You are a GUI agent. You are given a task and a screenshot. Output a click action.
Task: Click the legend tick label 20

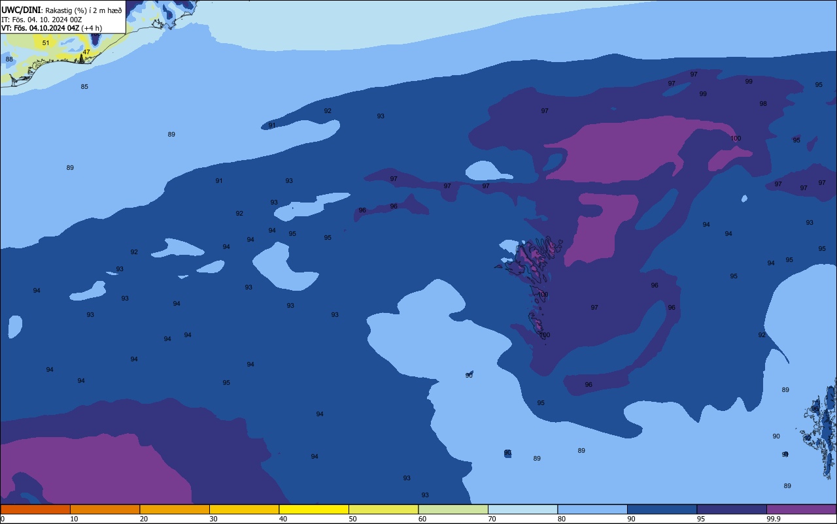[144, 519]
